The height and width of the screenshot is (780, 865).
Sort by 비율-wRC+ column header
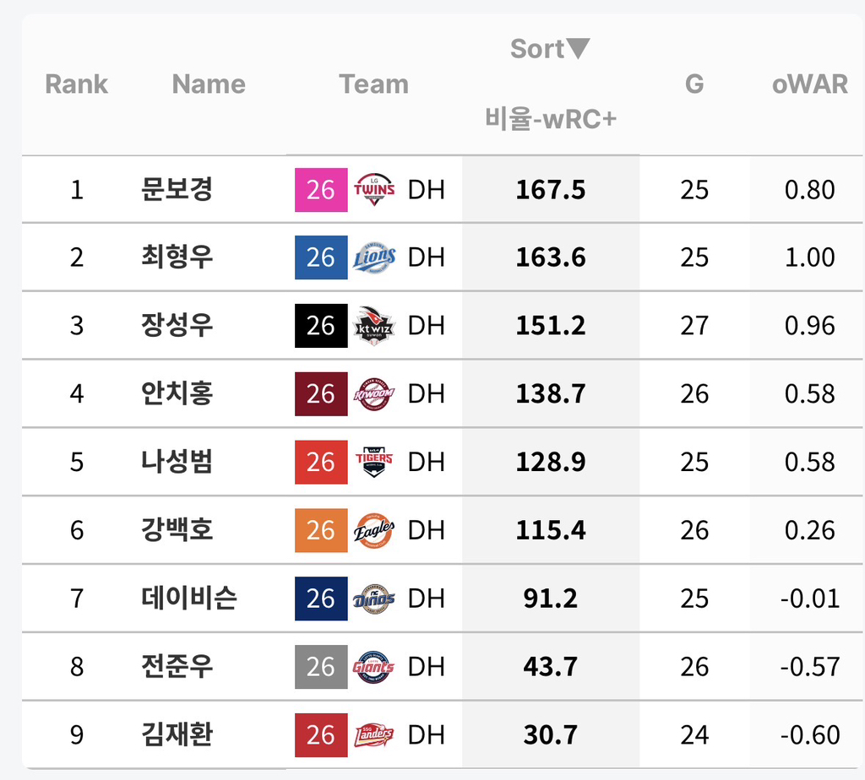point(551,119)
